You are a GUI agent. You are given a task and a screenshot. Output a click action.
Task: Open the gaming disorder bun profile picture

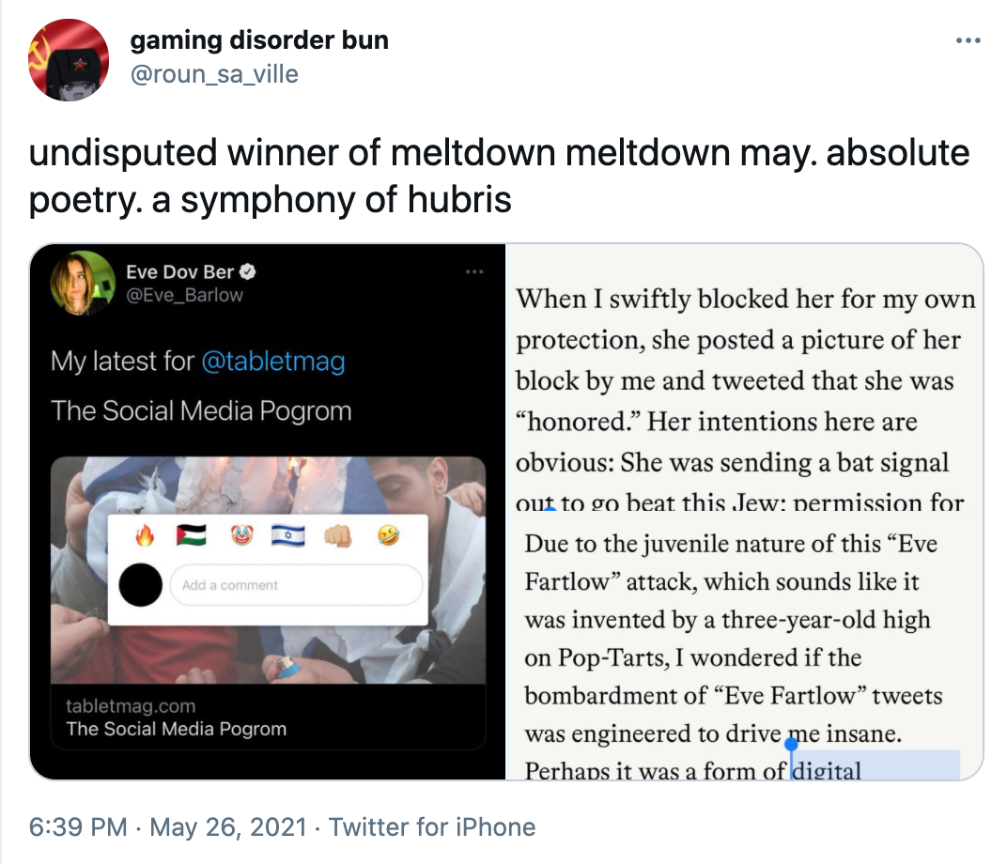[x=69, y=59]
